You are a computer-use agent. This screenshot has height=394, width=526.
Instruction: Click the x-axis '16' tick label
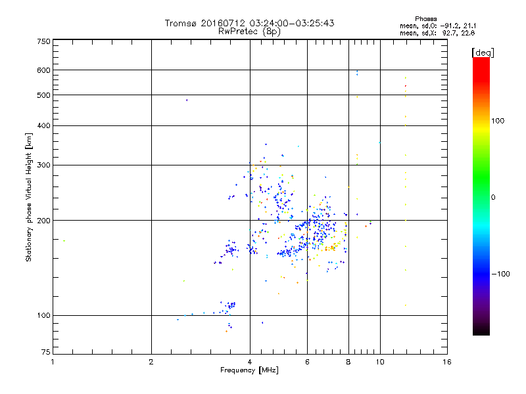click(447, 362)
